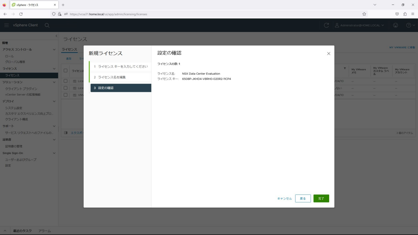Collapse the left navigation panel arrow
Image resolution: width=418 pixels, height=235 pixels.
click(56, 36)
